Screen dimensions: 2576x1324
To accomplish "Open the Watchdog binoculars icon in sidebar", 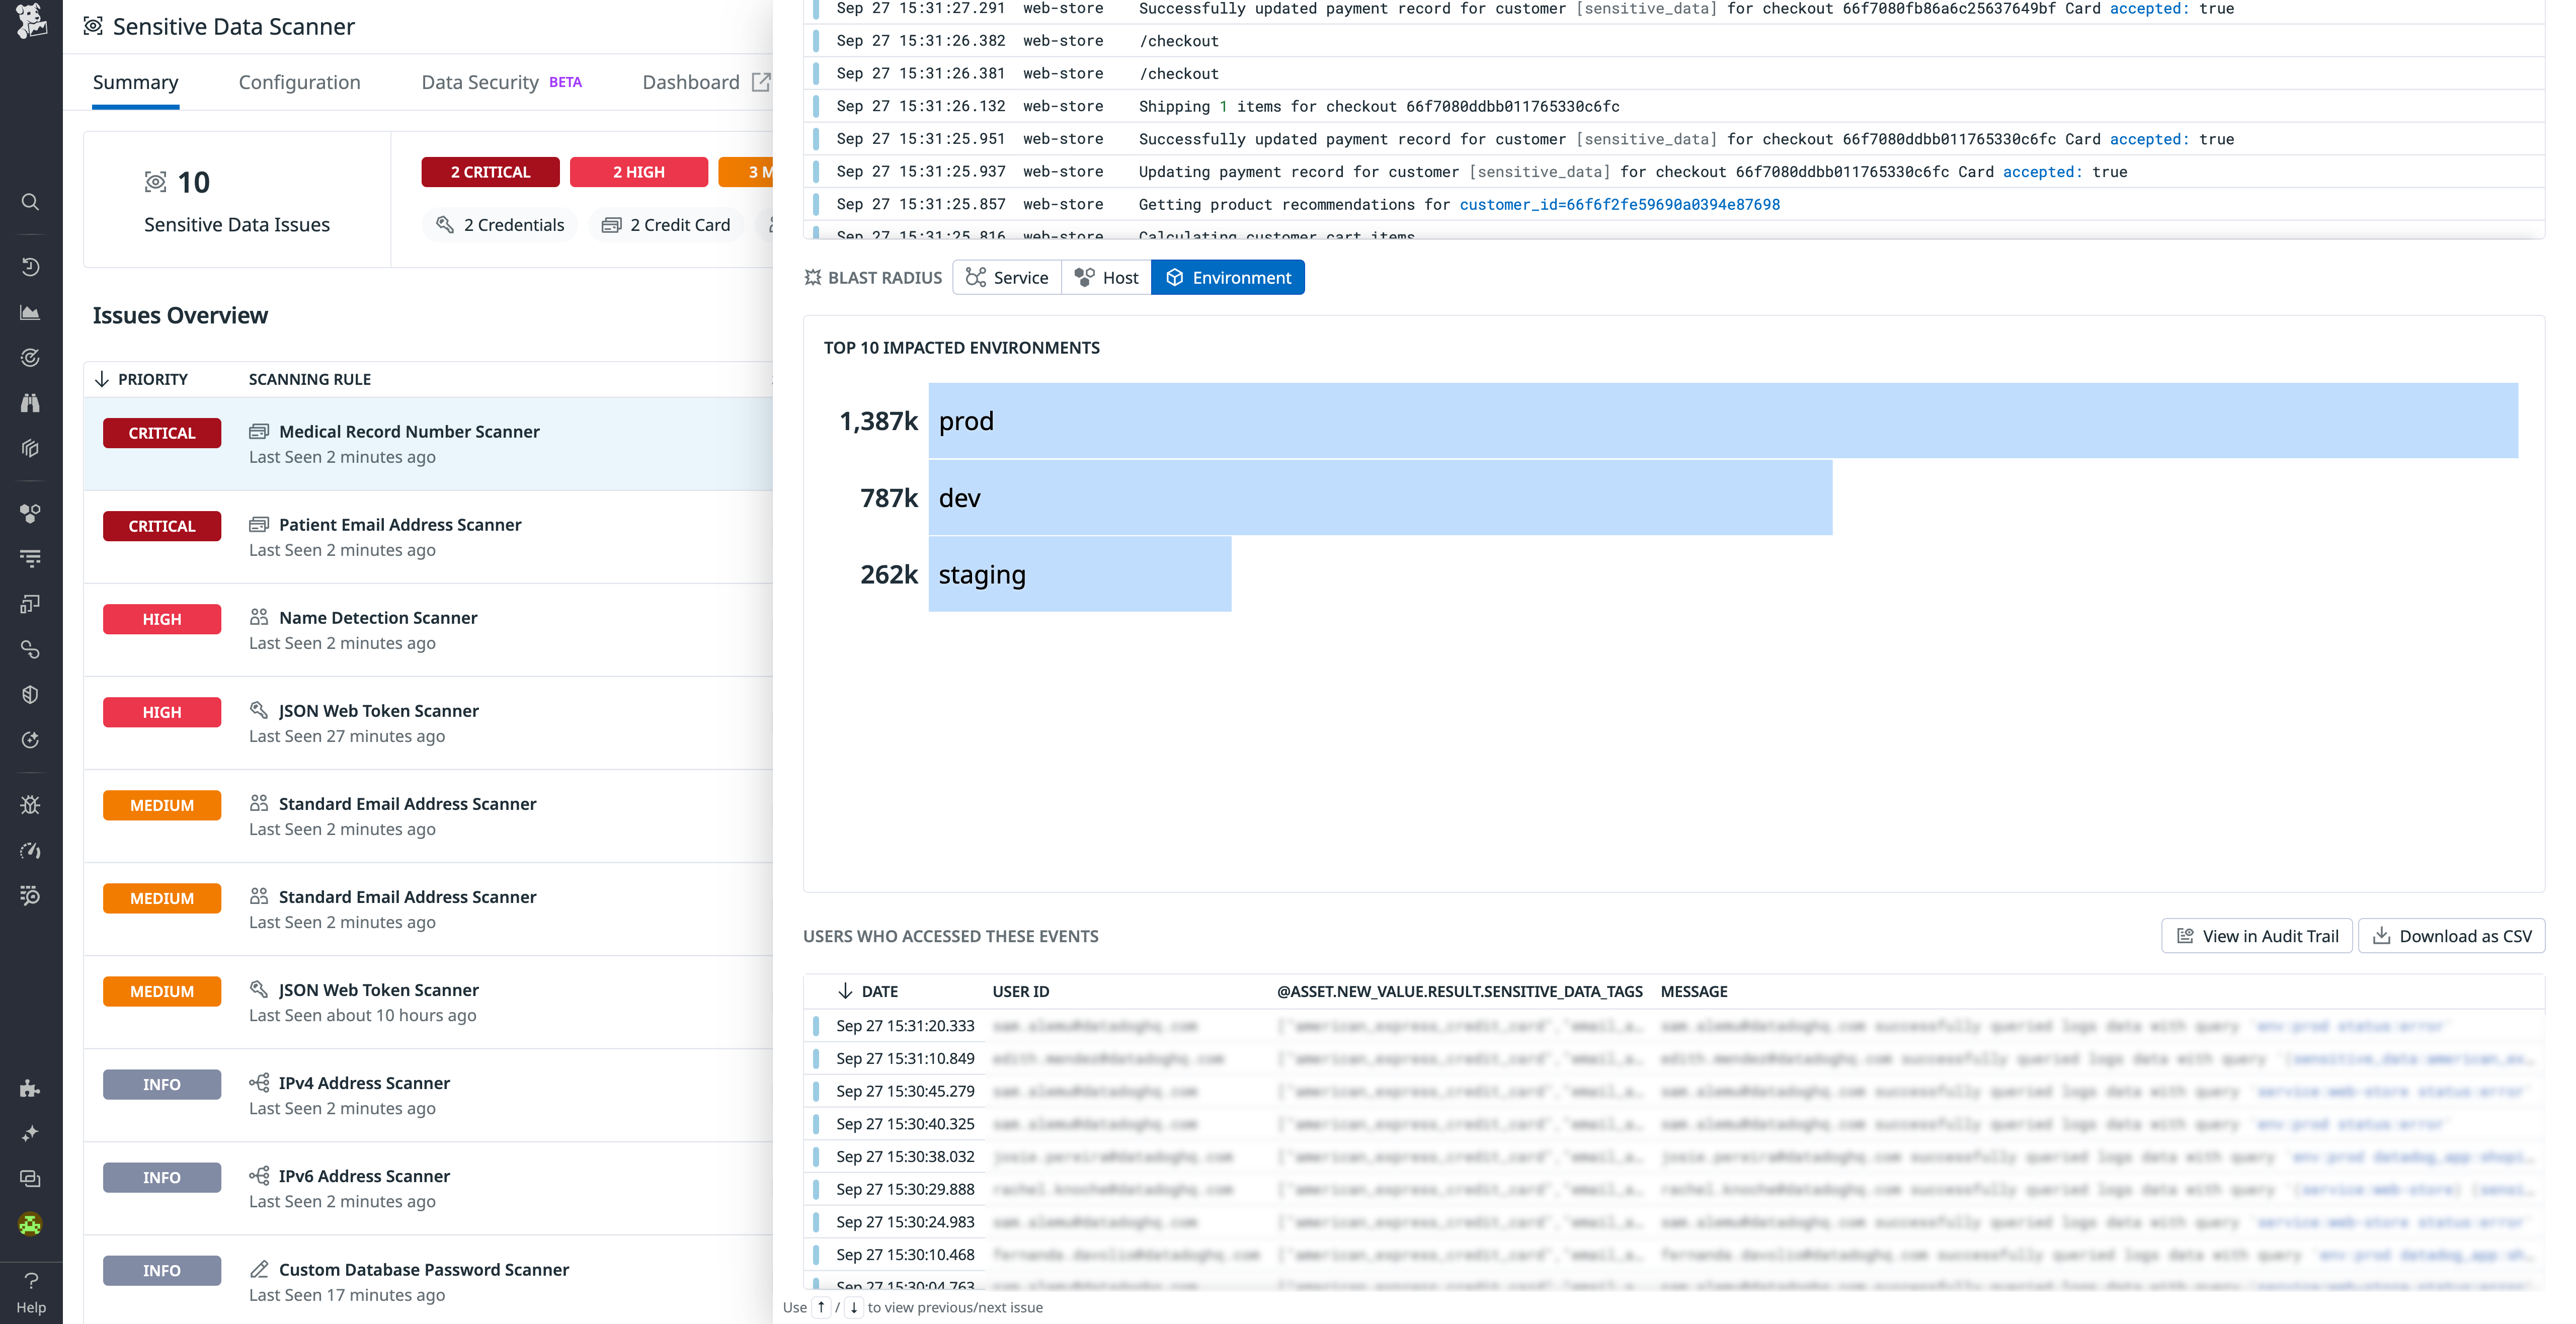I will (x=30, y=402).
